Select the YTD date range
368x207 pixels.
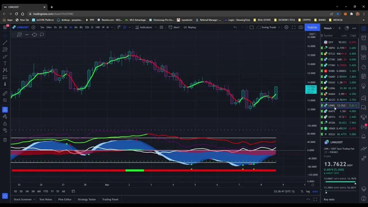pyautogui.click(x=45, y=191)
